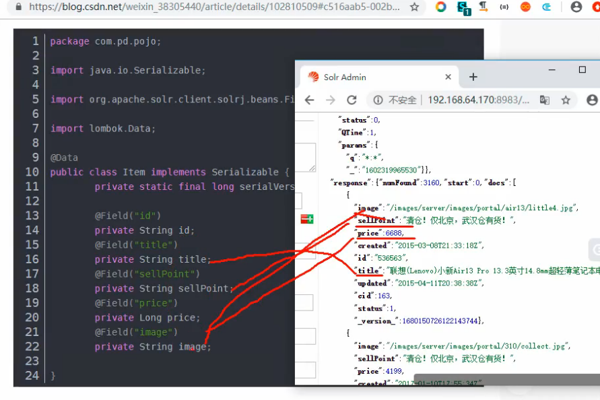Go forward in the Solr Admin window
This screenshot has height=400, width=600.
tap(331, 100)
